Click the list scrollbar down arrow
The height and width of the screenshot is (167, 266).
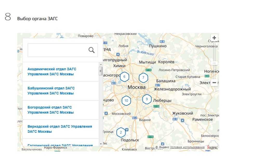click(x=101, y=144)
